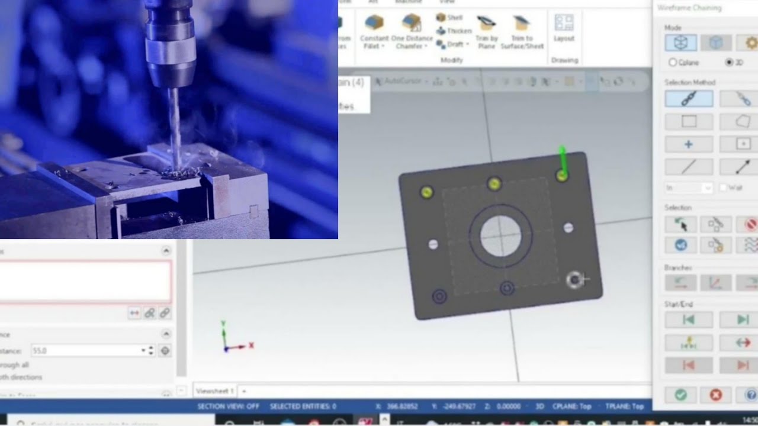Toggle the Wait checkbox
Viewport: 758px width, 426px height.
[x=723, y=188]
